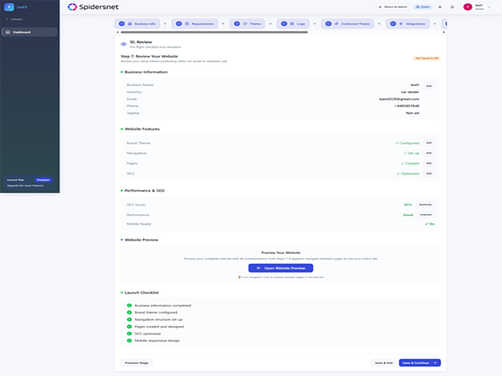This screenshot has width=502, height=376.
Task: Click the eye icon beside 10. Review
Action: 123,44
